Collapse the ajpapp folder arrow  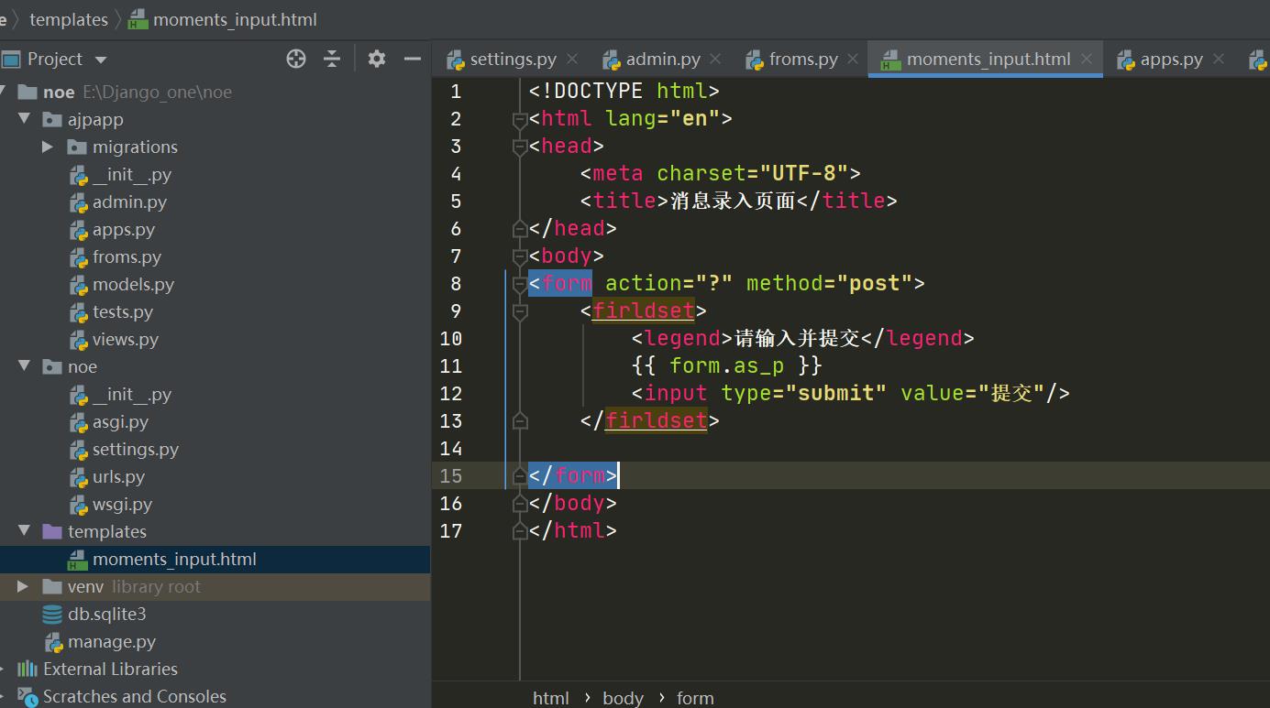pos(24,119)
